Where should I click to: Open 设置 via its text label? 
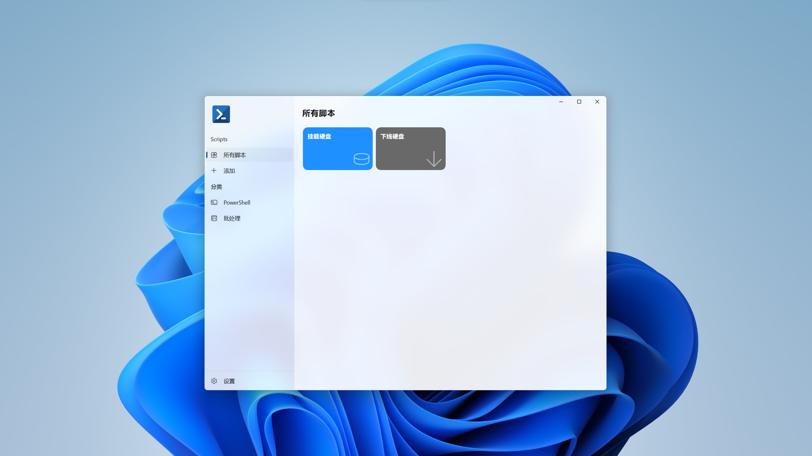point(229,381)
